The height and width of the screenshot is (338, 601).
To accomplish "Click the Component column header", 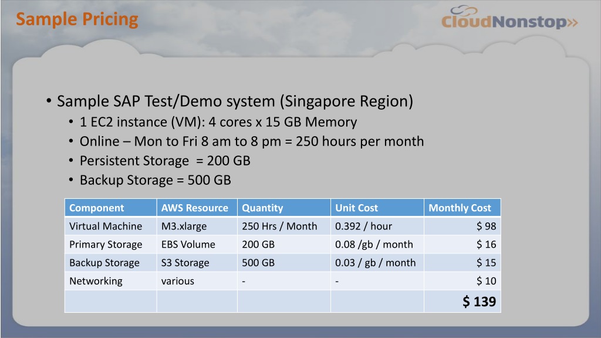I will click(111, 208).
